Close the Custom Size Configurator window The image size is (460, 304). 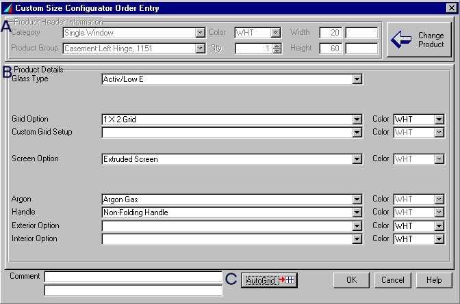(451, 8)
